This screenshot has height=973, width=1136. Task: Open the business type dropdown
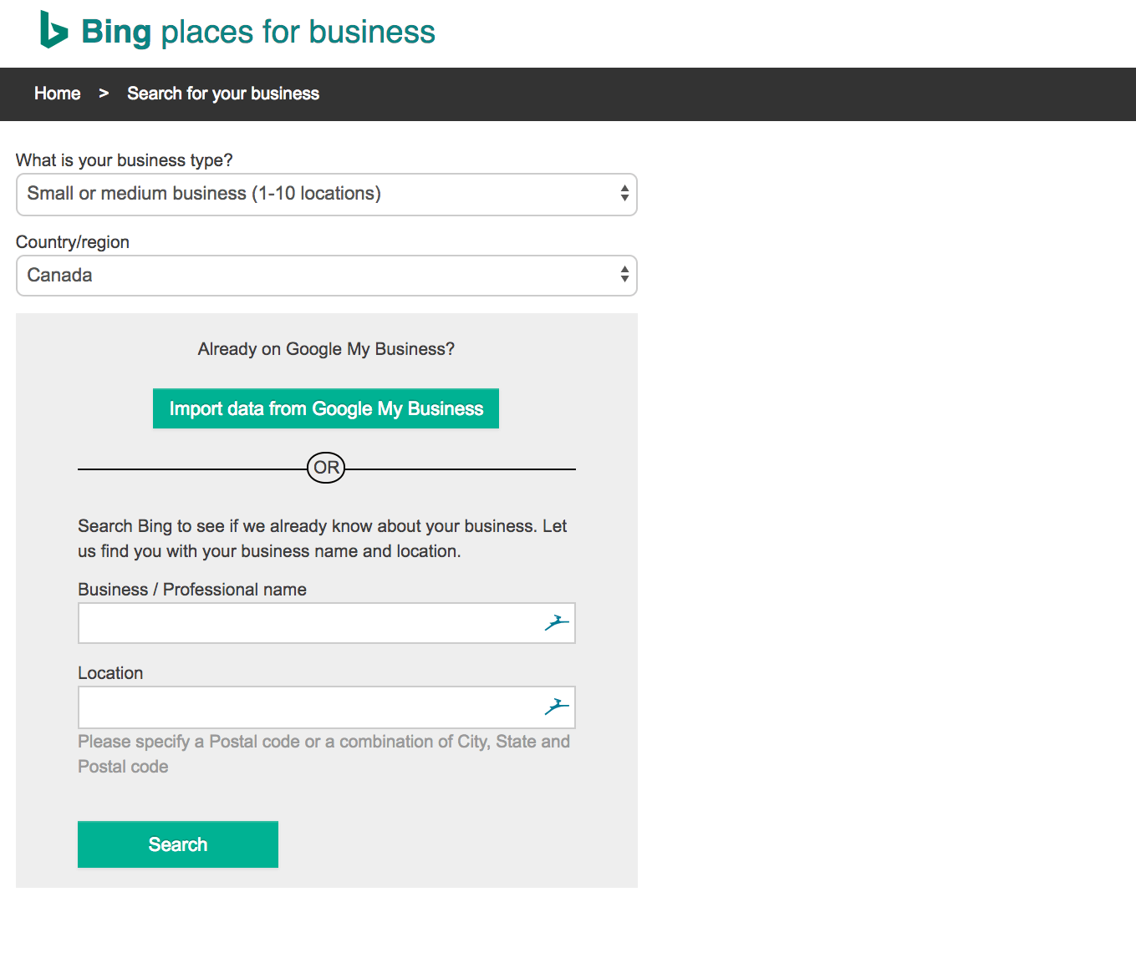[327, 195]
